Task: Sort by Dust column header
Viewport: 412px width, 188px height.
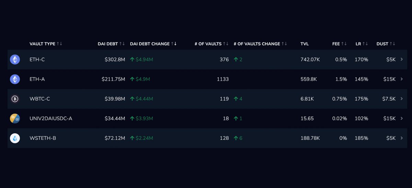Action: pos(386,44)
